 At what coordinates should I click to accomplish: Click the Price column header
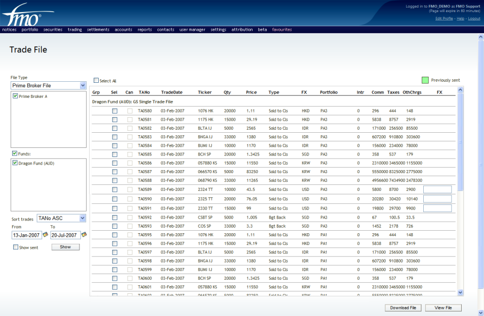point(251,92)
